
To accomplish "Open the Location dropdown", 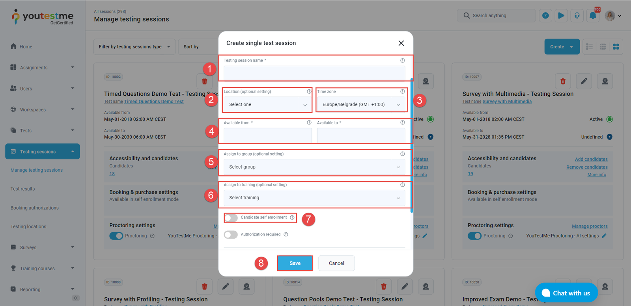I will coord(268,105).
